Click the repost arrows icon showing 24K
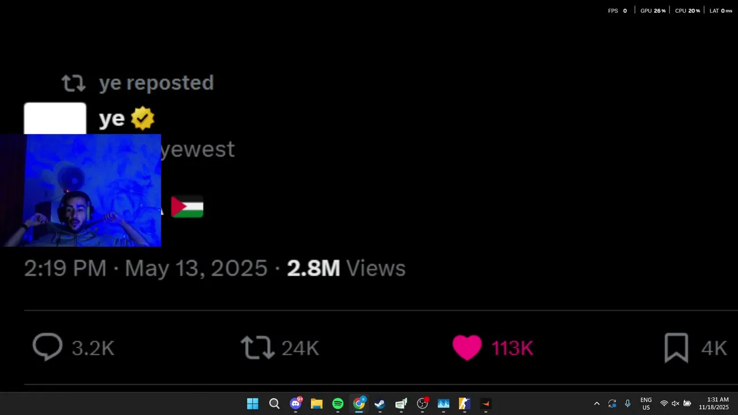The height and width of the screenshot is (415, 738). pos(257,348)
